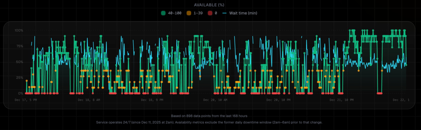The width and height of the screenshot is (421, 130).
Task: Select the Dec 20, 10 AM axis marker
Action: pyautogui.click(x=215, y=100)
